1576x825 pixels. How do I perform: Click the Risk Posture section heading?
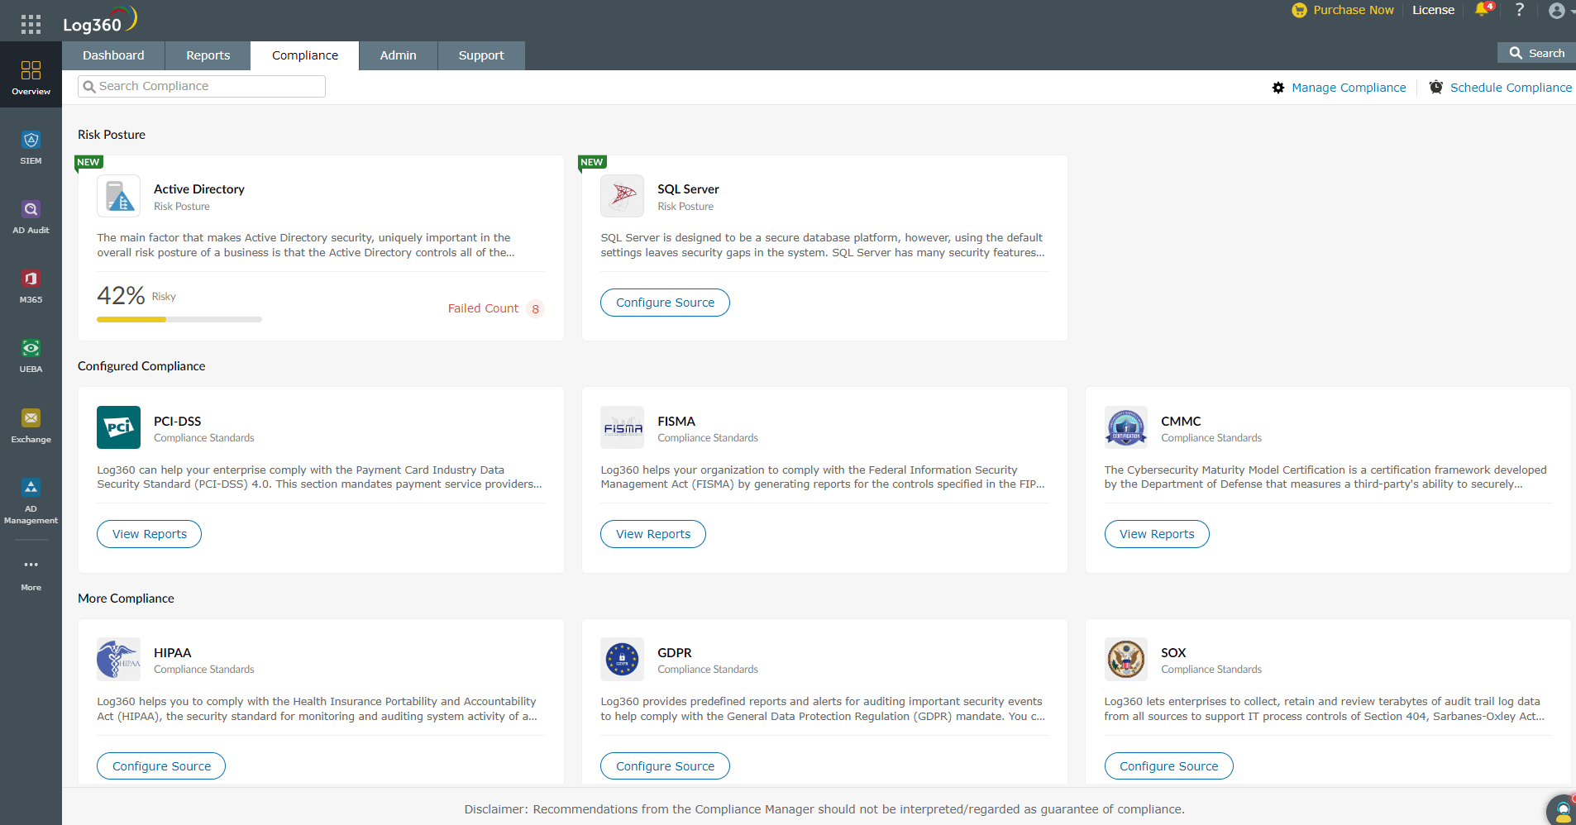point(112,135)
